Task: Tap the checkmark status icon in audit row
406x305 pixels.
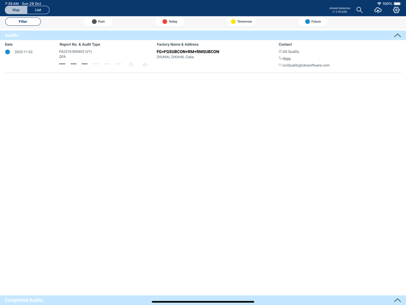Action: tap(131, 64)
